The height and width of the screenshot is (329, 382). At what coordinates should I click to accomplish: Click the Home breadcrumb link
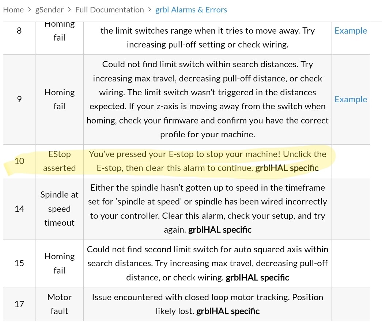point(13,10)
